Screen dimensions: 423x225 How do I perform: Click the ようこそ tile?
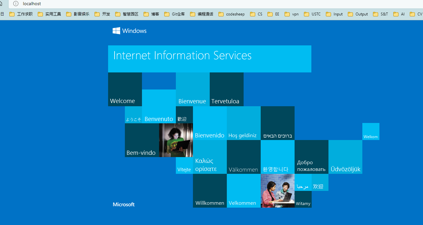point(133,115)
